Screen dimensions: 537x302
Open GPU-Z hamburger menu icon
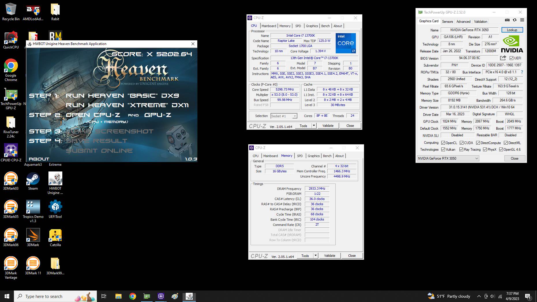pyautogui.click(x=522, y=20)
